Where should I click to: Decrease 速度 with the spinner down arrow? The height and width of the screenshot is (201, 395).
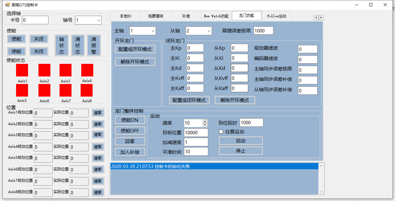(x=205, y=125)
